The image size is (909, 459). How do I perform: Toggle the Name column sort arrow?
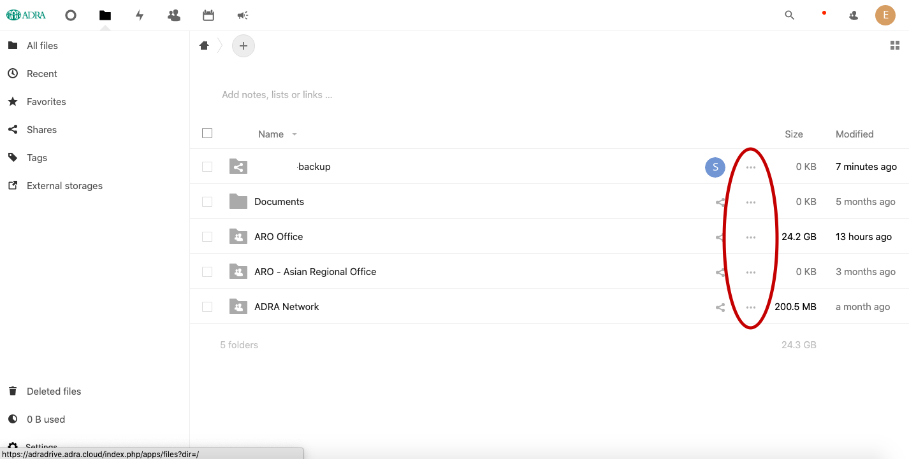click(x=294, y=134)
